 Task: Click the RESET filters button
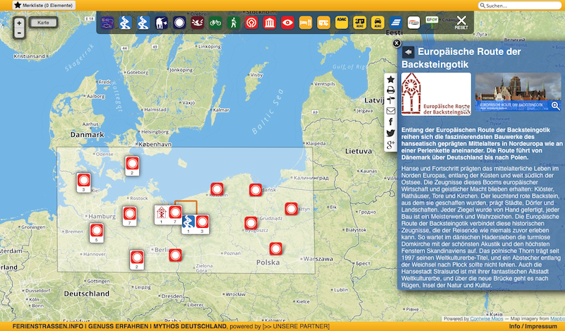461,23
